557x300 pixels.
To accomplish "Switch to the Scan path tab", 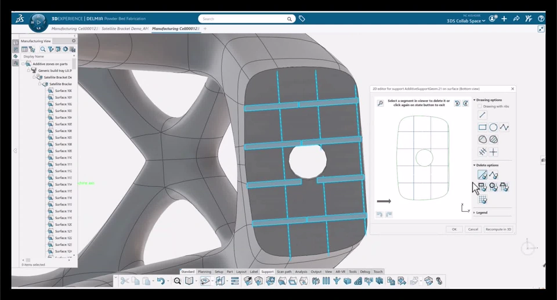I will click(x=284, y=272).
